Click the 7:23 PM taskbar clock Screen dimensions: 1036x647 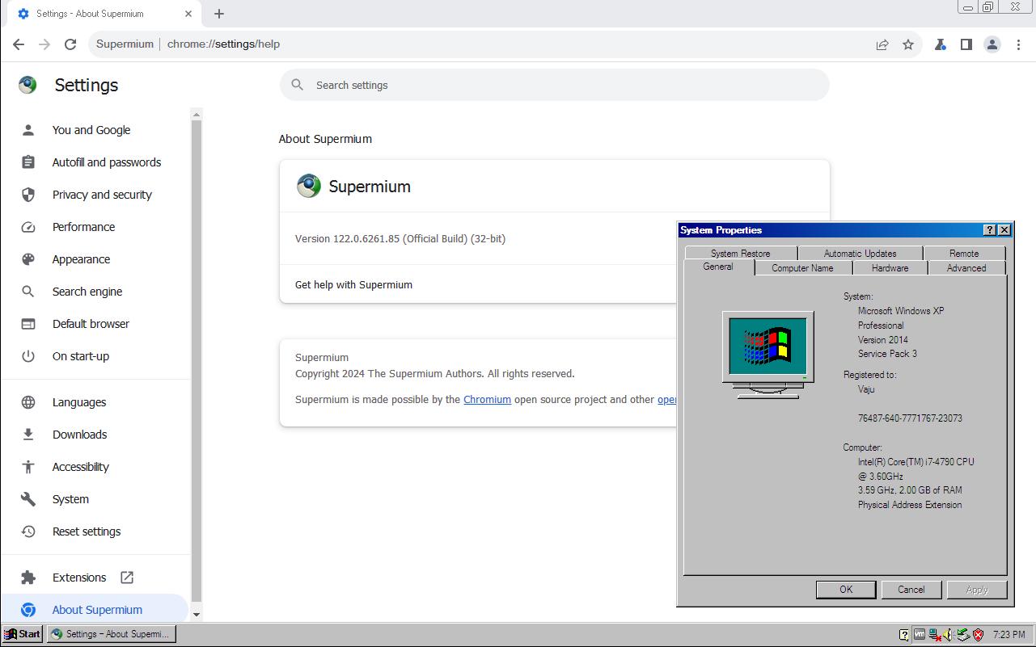[1009, 635]
